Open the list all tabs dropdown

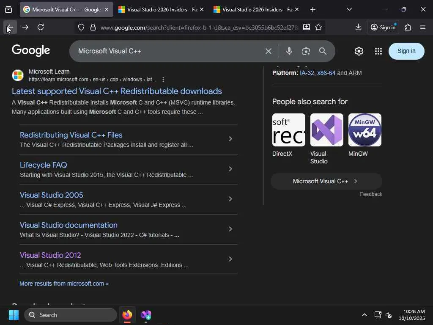click(349, 9)
